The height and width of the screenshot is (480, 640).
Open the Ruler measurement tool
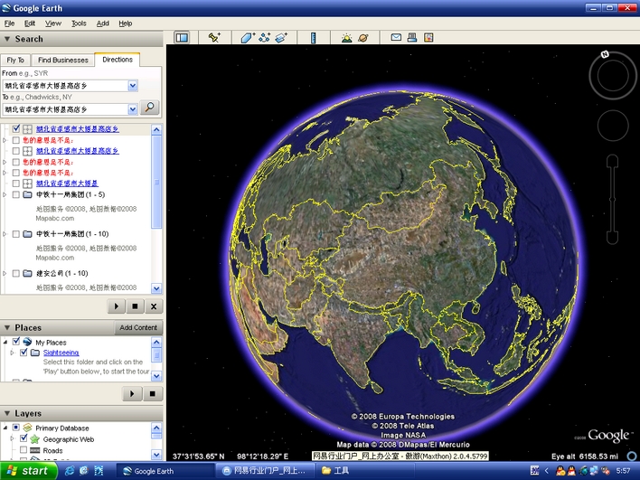pyautogui.click(x=313, y=38)
